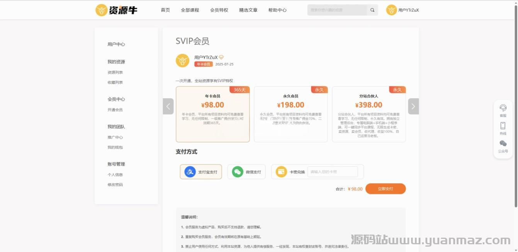Go to 会员特权 navigation item
This screenshot has height=252, width=518.
219,10
